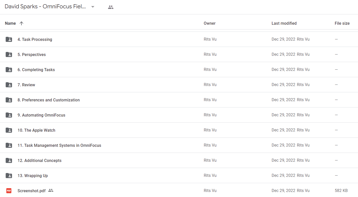Click the File size column header
358x197 pixels.
(342, 23)
